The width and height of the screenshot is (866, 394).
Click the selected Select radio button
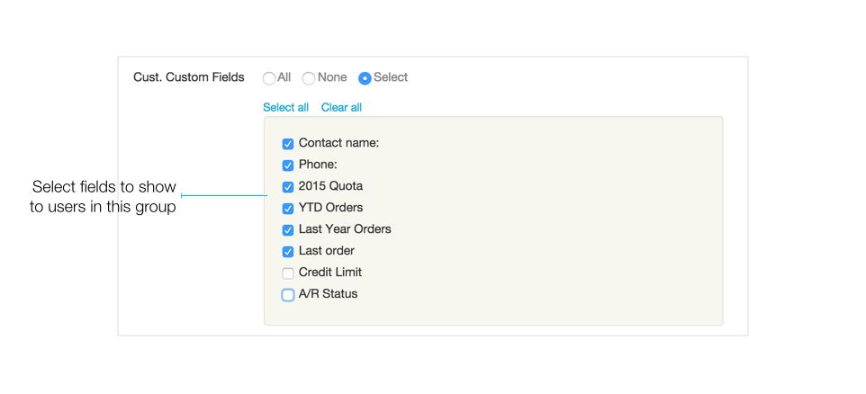(365, 78)
